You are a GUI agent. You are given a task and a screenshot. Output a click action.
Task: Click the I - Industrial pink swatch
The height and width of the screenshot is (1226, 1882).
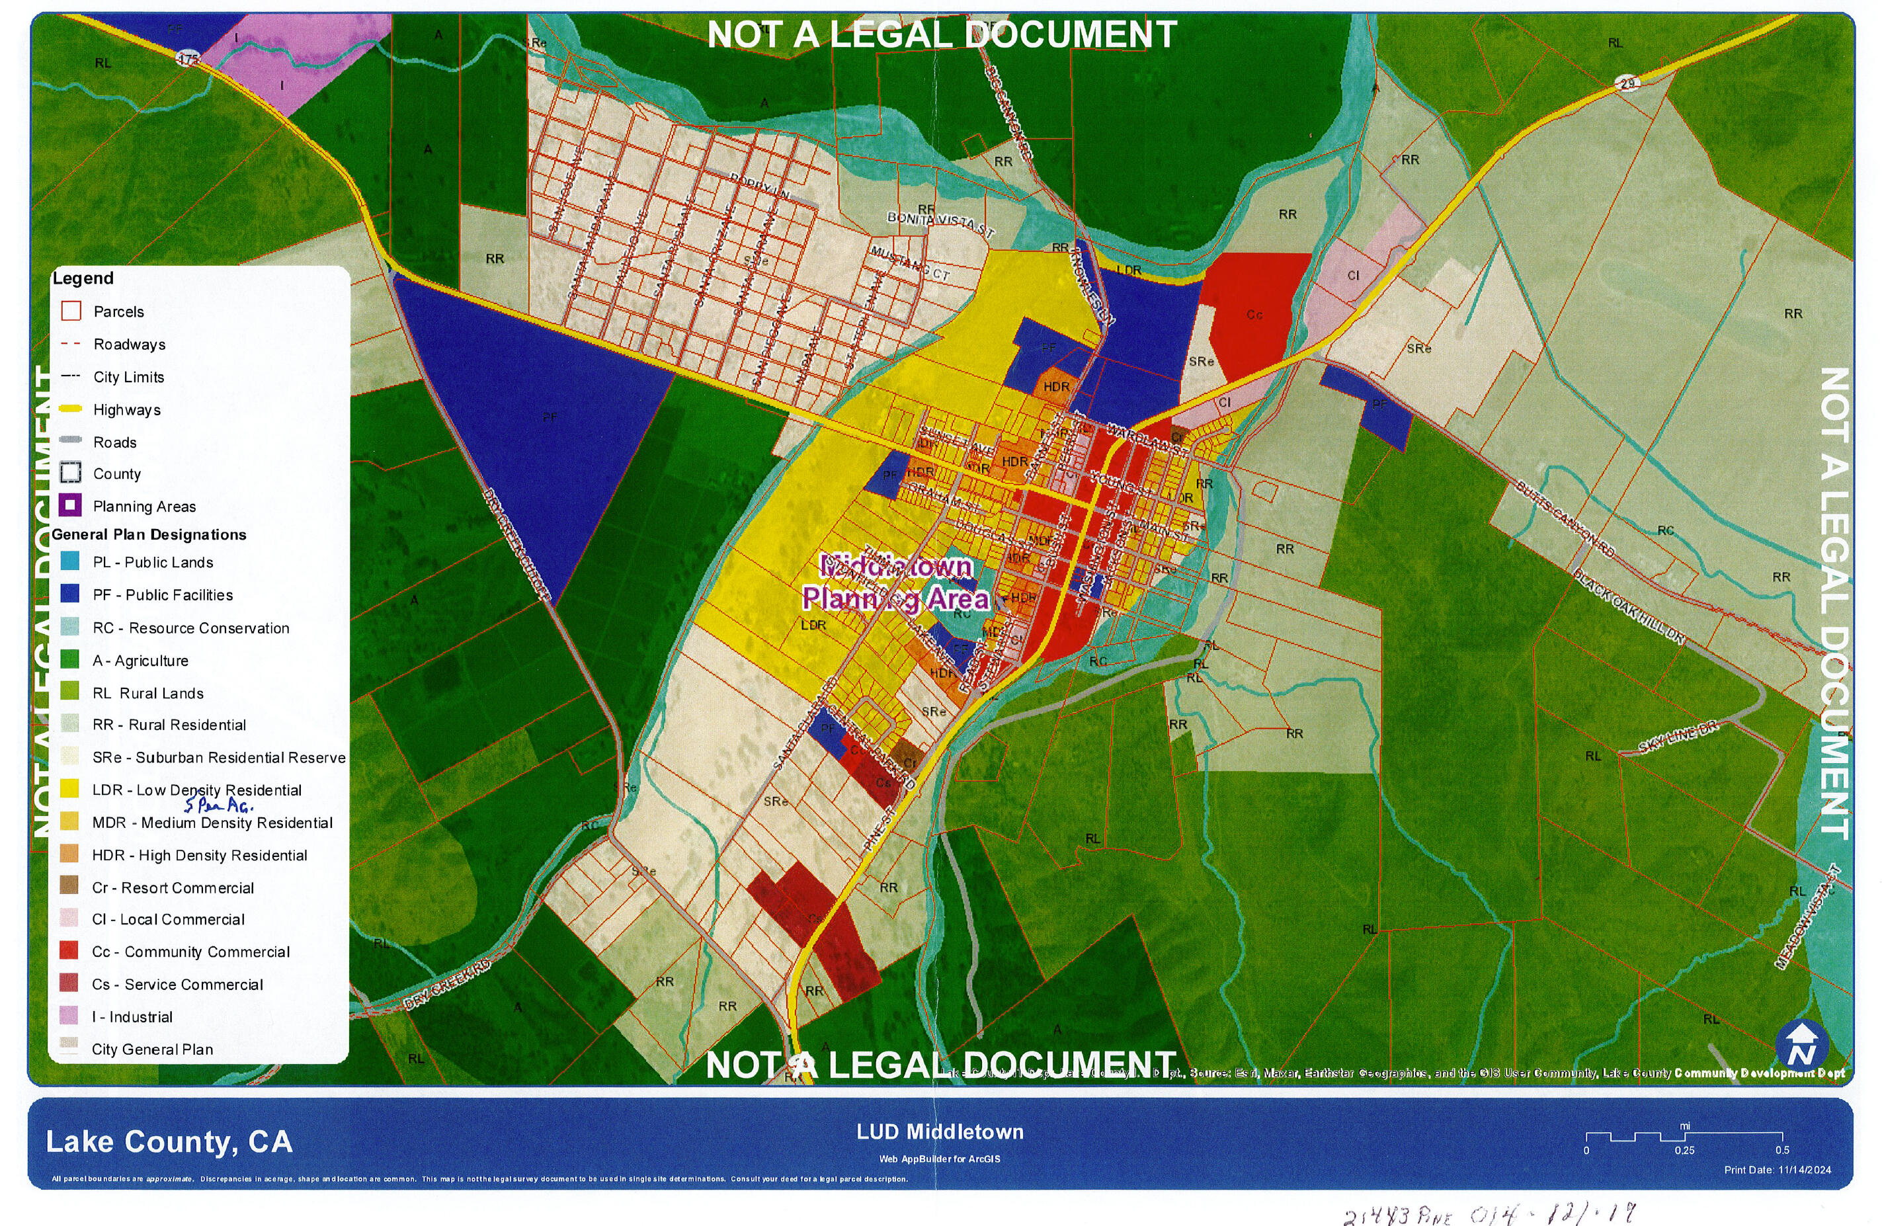point(69,1016)
